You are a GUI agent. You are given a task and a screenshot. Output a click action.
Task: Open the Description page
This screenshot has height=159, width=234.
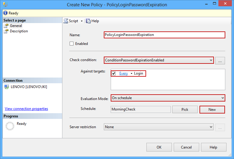pyautogui.click(x=19, y=31)
